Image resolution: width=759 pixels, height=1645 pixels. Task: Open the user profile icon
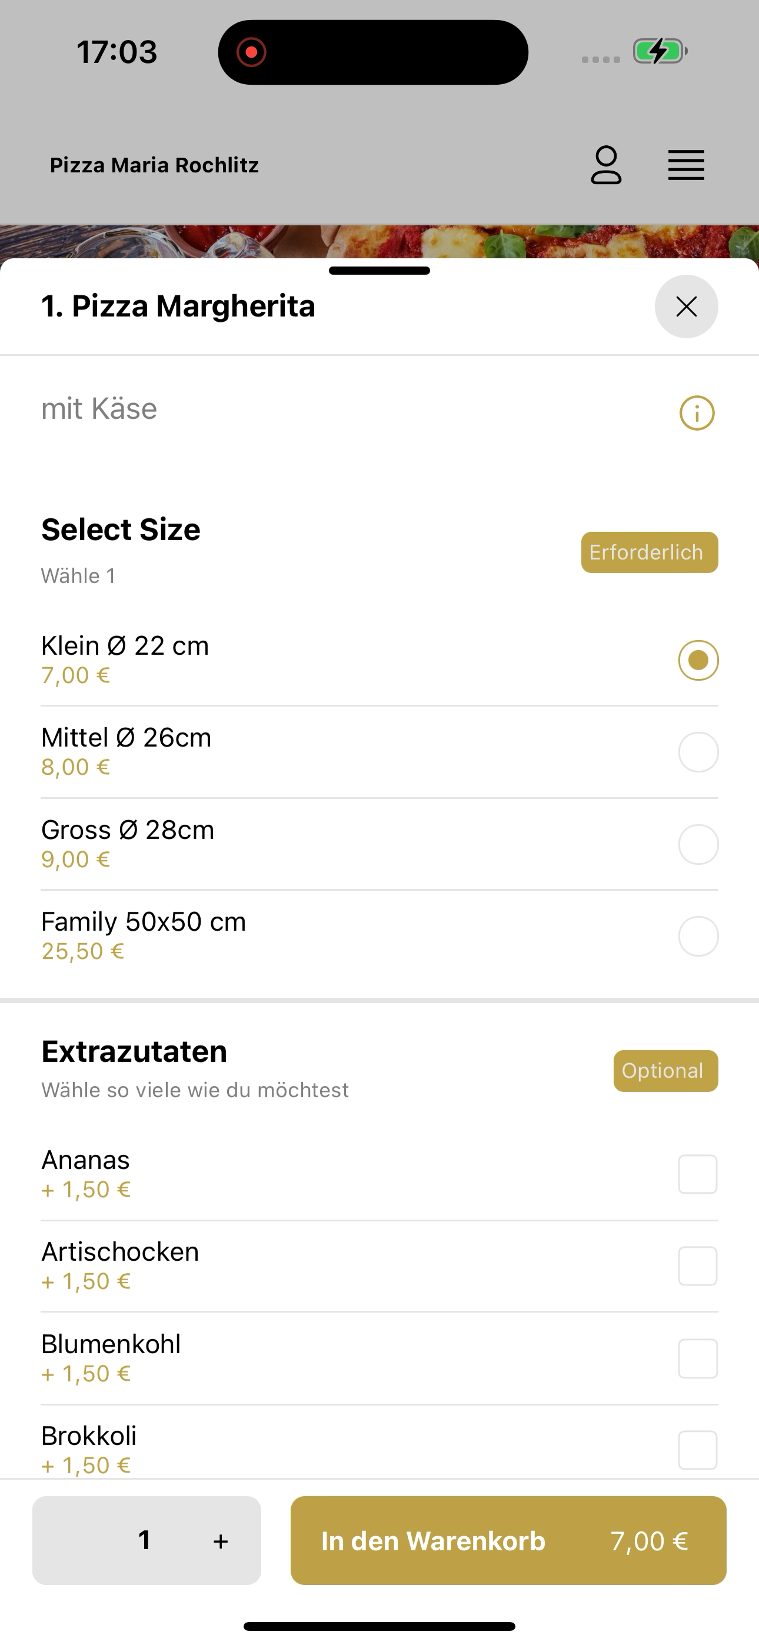tap(605, 165)
